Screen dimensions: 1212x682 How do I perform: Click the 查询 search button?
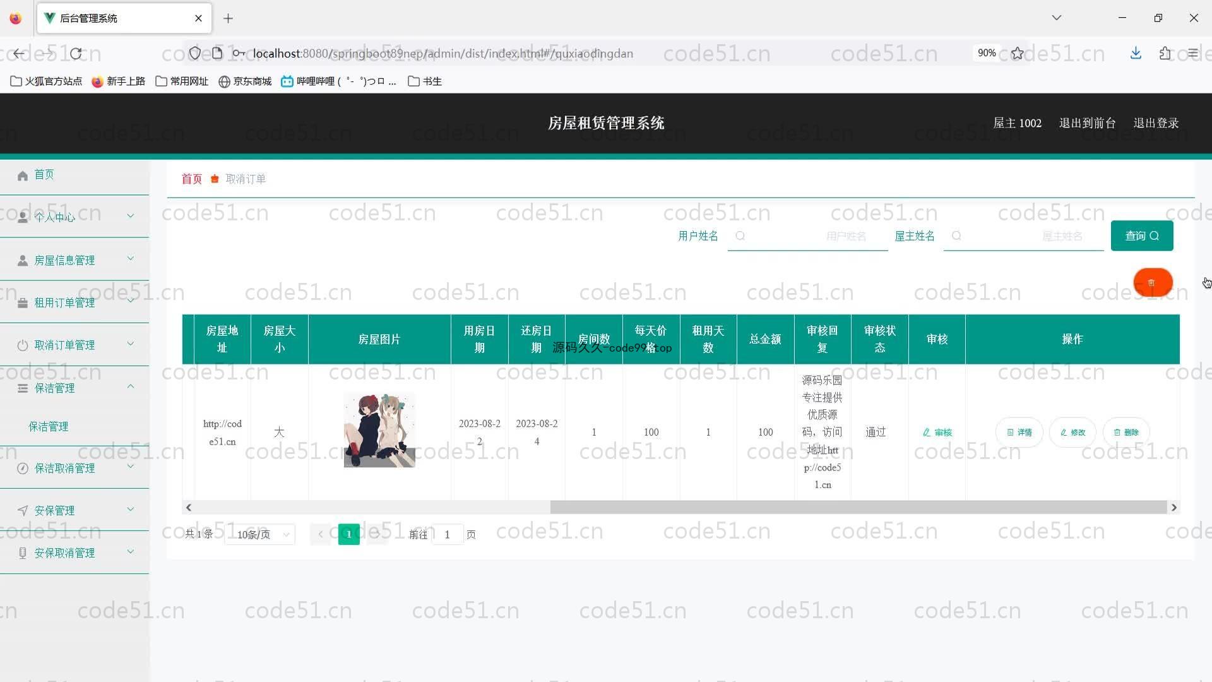coord(1142,236)
